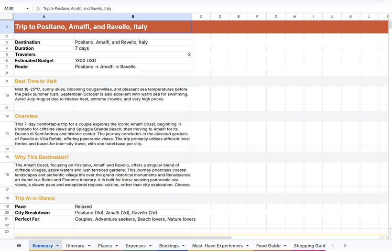This screenshot has height=251, width=392.
Task: Select column C header
Action: (x=201, y=17)
